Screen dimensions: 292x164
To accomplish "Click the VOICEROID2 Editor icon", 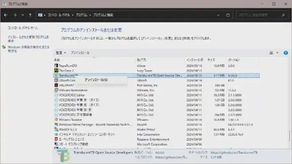I will coord(56,95).
